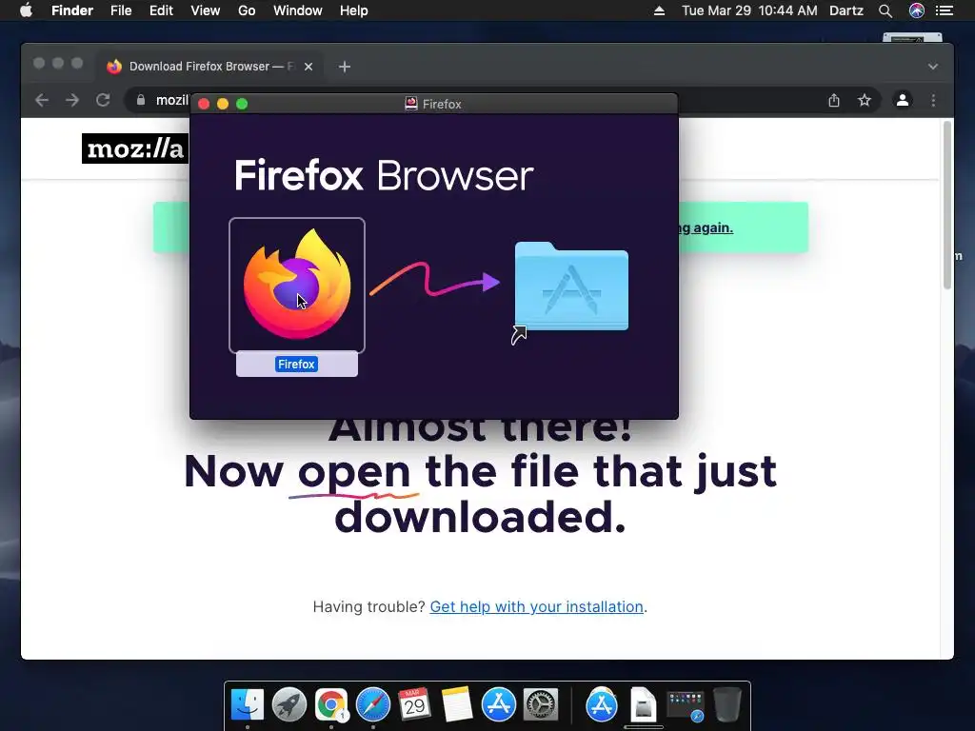
Task: Open System Preferences from the Dock
Action: click(x=541, y=705)
